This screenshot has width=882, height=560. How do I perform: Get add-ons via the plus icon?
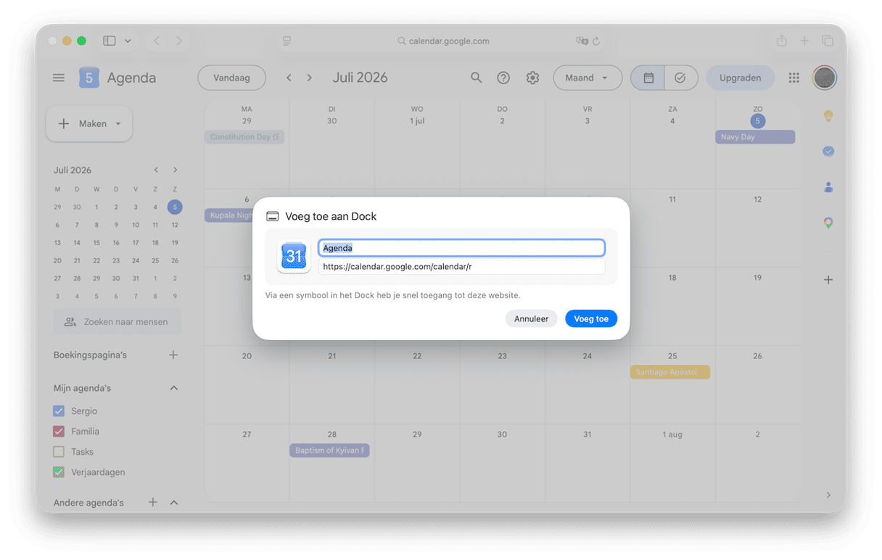point(828,280)
